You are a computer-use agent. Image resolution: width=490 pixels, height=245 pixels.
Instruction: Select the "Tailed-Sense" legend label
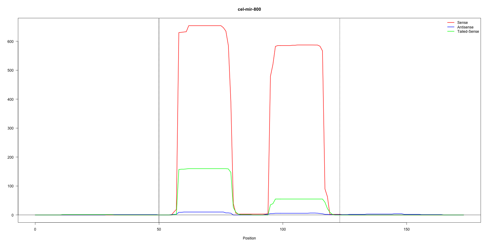468,32
